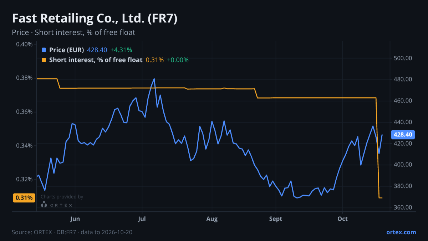The height and width of the screenshot is (241, 428).
Task: Click the 460.00 right axis label
Action: click(403, 101)
